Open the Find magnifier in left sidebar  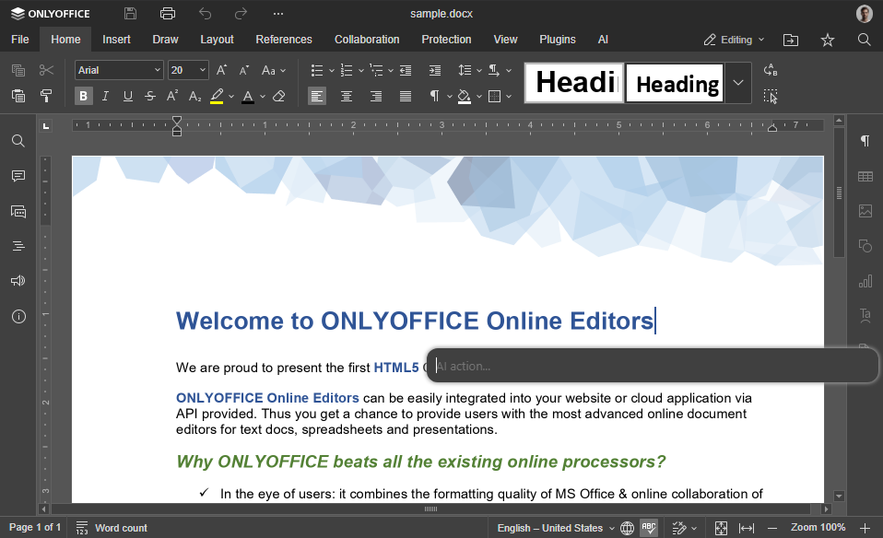click(x=18, y=141)
